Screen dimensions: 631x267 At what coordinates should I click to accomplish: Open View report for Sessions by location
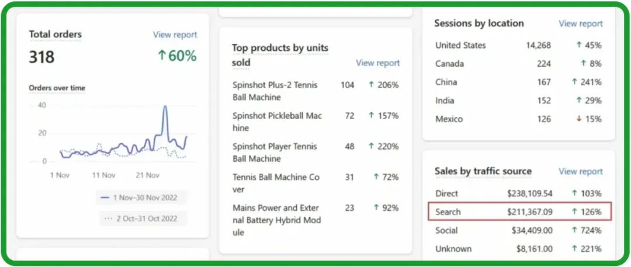[x=580, y=23]
